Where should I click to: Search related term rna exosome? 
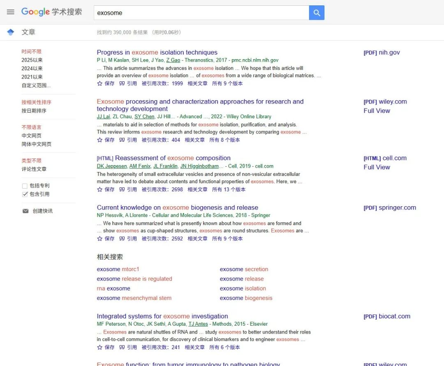point(113,288)
